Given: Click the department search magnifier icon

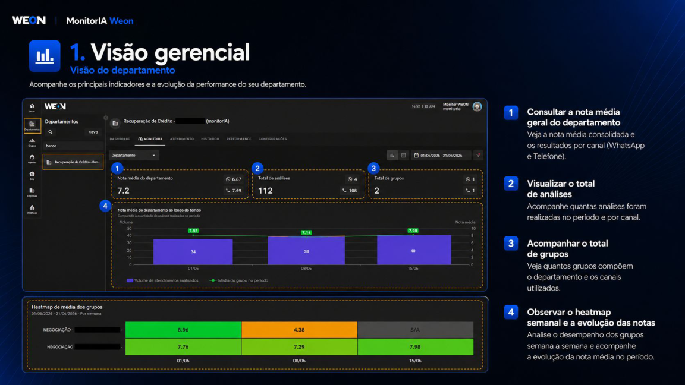Looking at the screenshot, I should click(x=50, y=132).
